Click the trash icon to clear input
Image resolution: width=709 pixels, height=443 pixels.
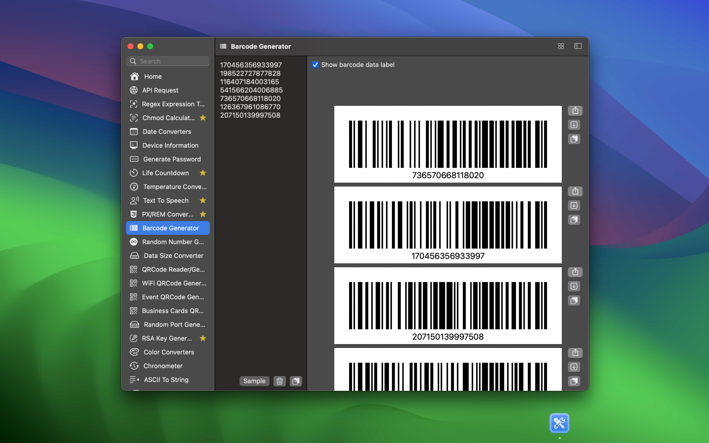coord(280,381)
